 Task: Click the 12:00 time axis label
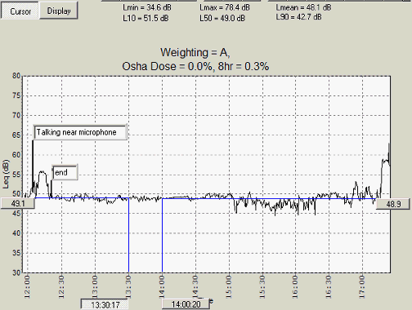click(x=27, y=286)
